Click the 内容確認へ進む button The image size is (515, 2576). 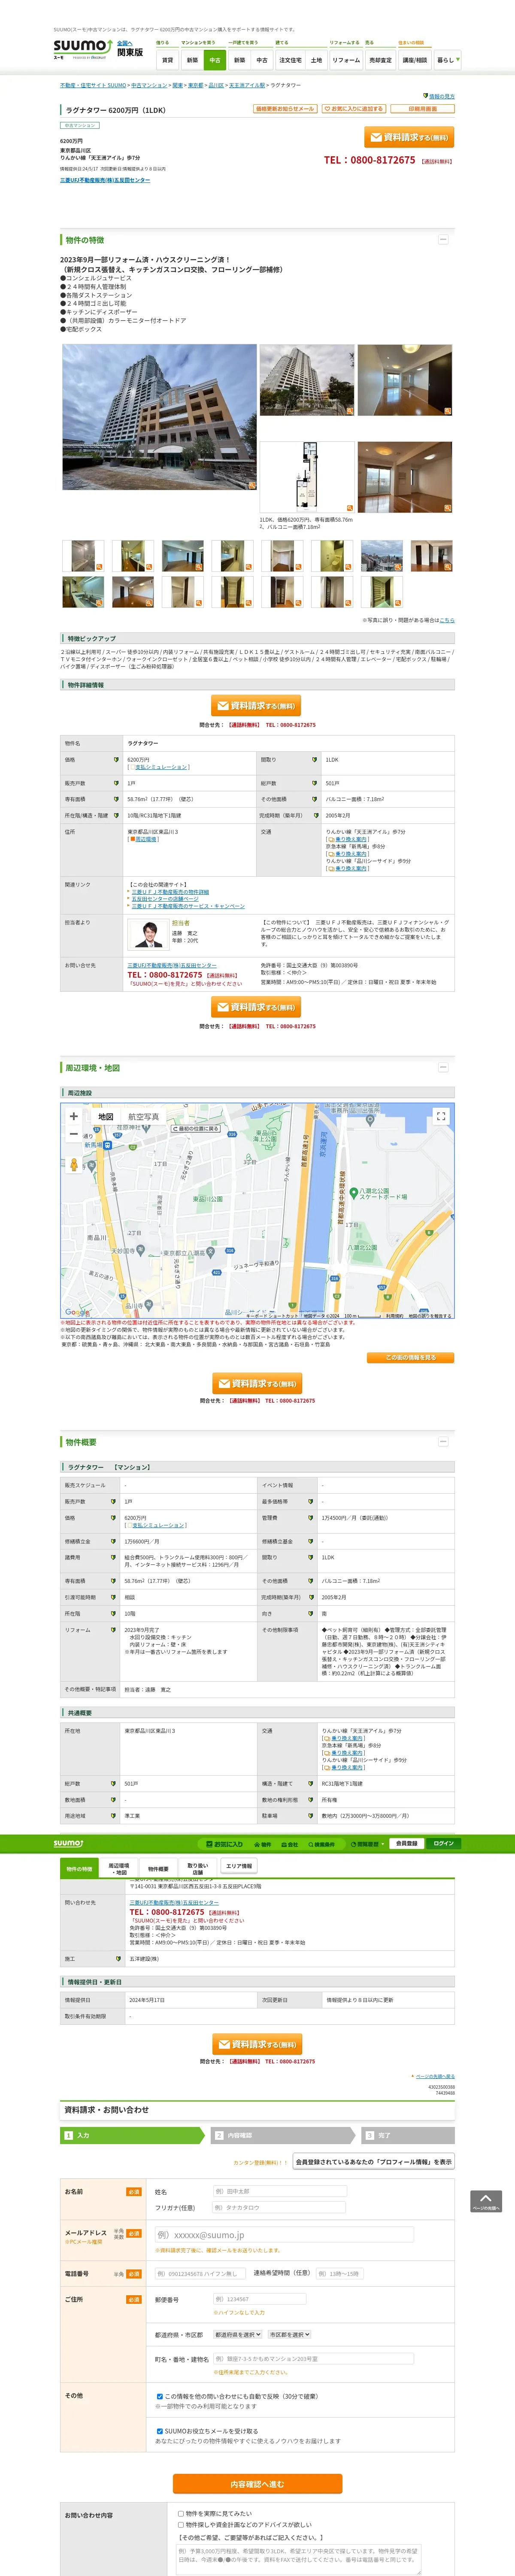257,2484
